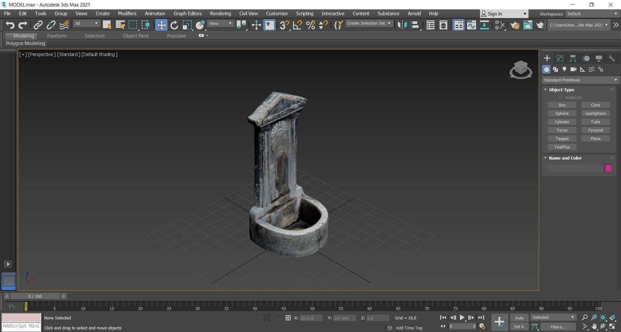Viewport: 621px width, 332px height.
Task: Toggle Auto key animation mode
Action: click(519, 318)
